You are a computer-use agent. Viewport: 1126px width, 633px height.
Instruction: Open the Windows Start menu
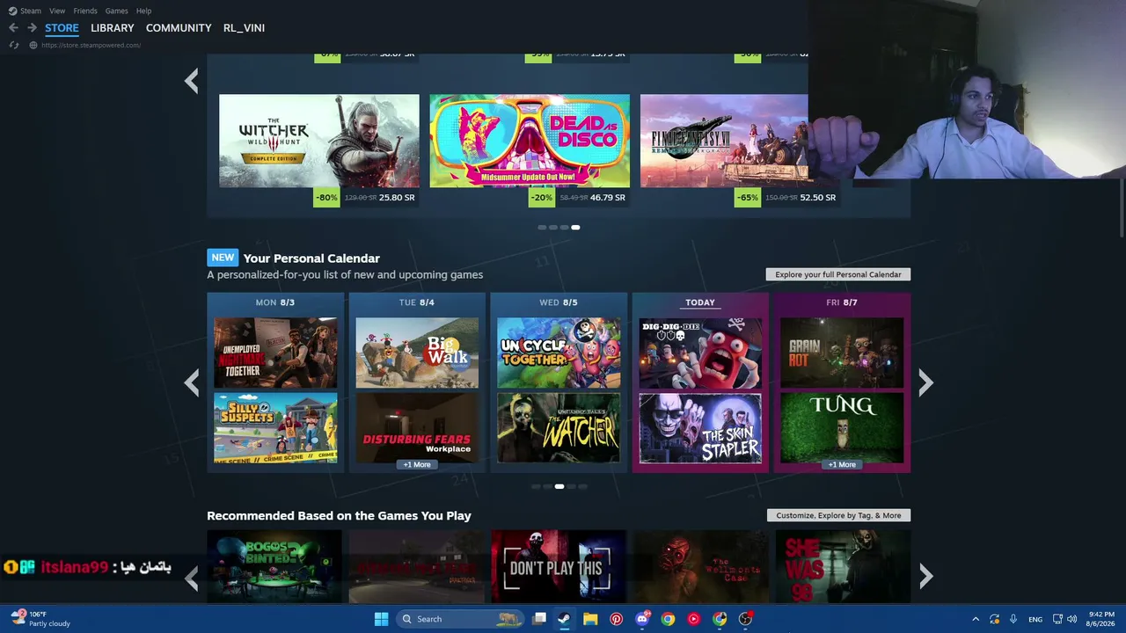tap(381, 619)
